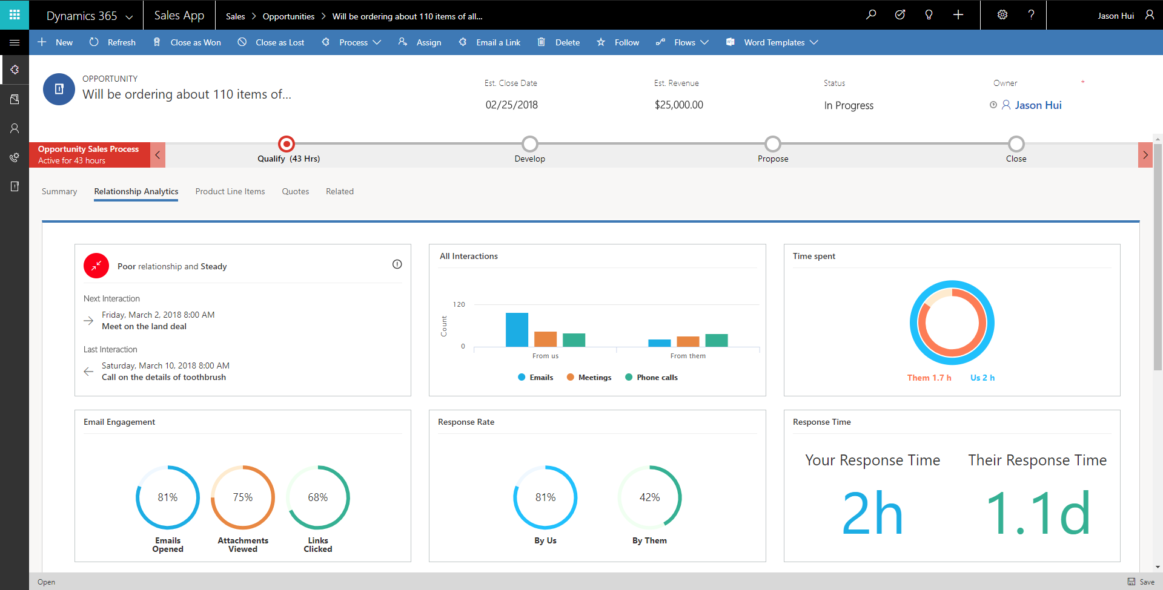Viewport: 1163px width, 590px height.
Task: Click the red poor relationship icon
Action: (x=96, y=266)
